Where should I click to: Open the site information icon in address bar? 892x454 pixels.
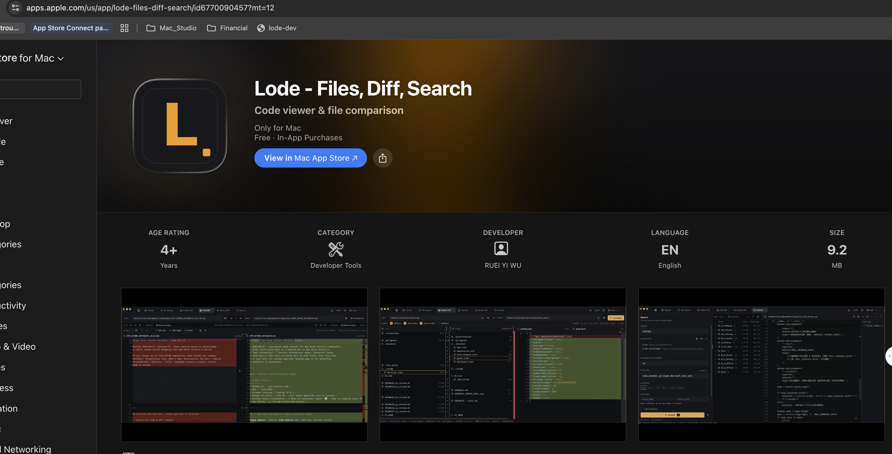click(15, 8)
